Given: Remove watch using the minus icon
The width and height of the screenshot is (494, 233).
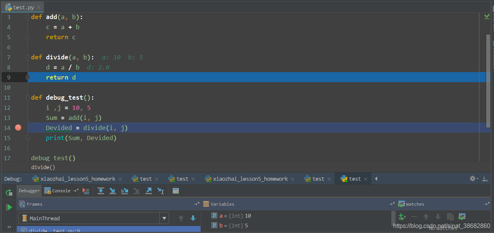Looking at the screenshot, I should coord(414,217).
